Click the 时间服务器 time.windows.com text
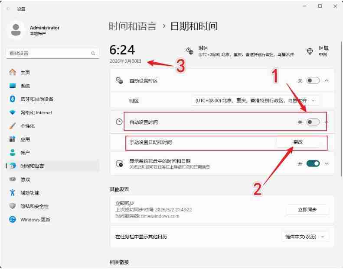The image size is (343, 269). (147, 216)
